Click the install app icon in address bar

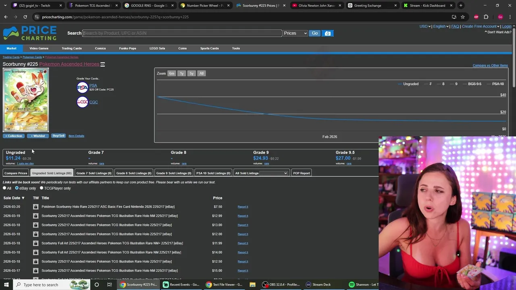tap(454, 17)
